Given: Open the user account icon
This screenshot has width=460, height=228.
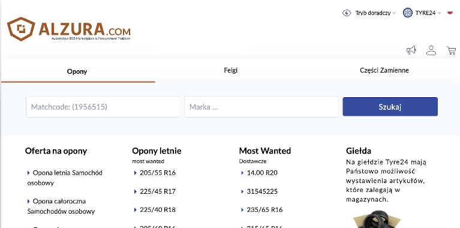Looking at the screenshot, I should pos(431,50).
